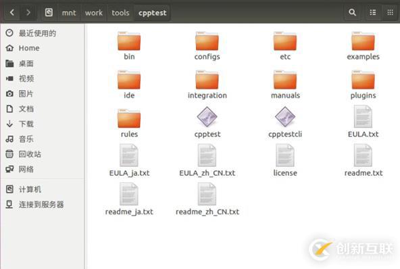Go forward with the right arrow button
The height and width of the screenshot is (269, 400).
[x=28, y=12]
